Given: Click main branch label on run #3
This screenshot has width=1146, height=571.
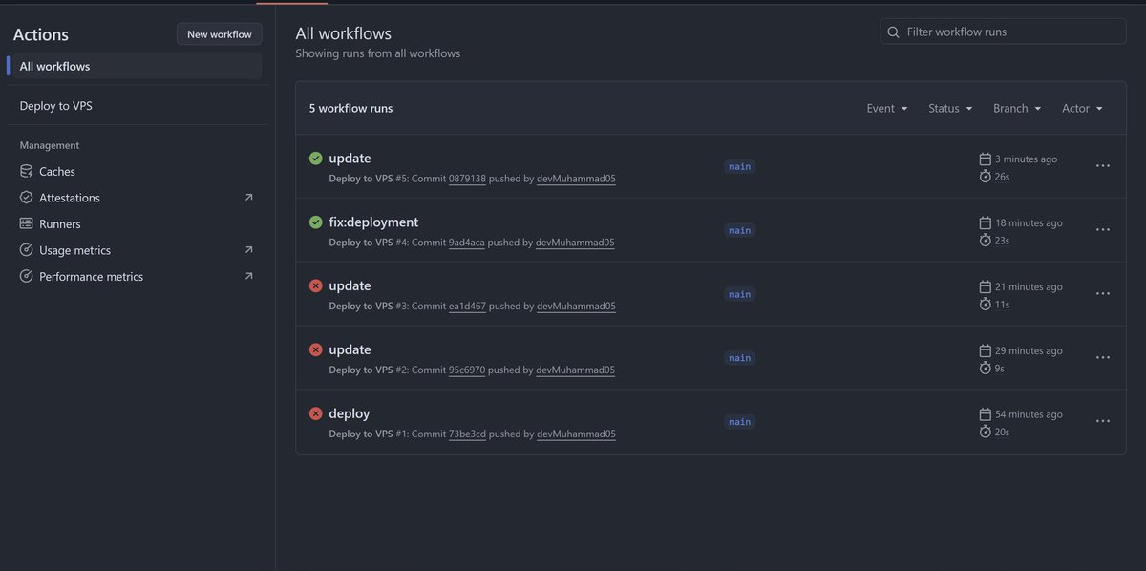Looking at the screenshot, I should 739,295.
